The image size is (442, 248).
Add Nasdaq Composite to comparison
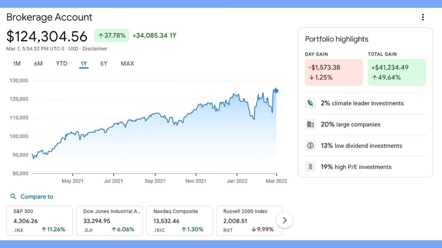[179, 220]
